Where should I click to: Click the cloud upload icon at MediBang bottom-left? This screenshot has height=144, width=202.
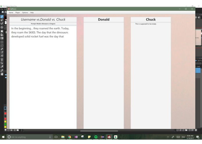6,130
